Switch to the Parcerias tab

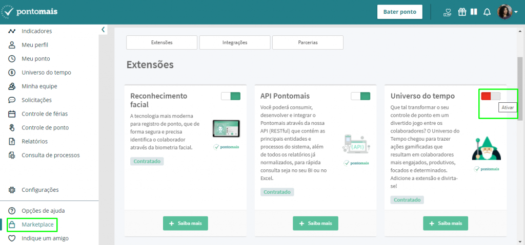[x=308, y=42]
